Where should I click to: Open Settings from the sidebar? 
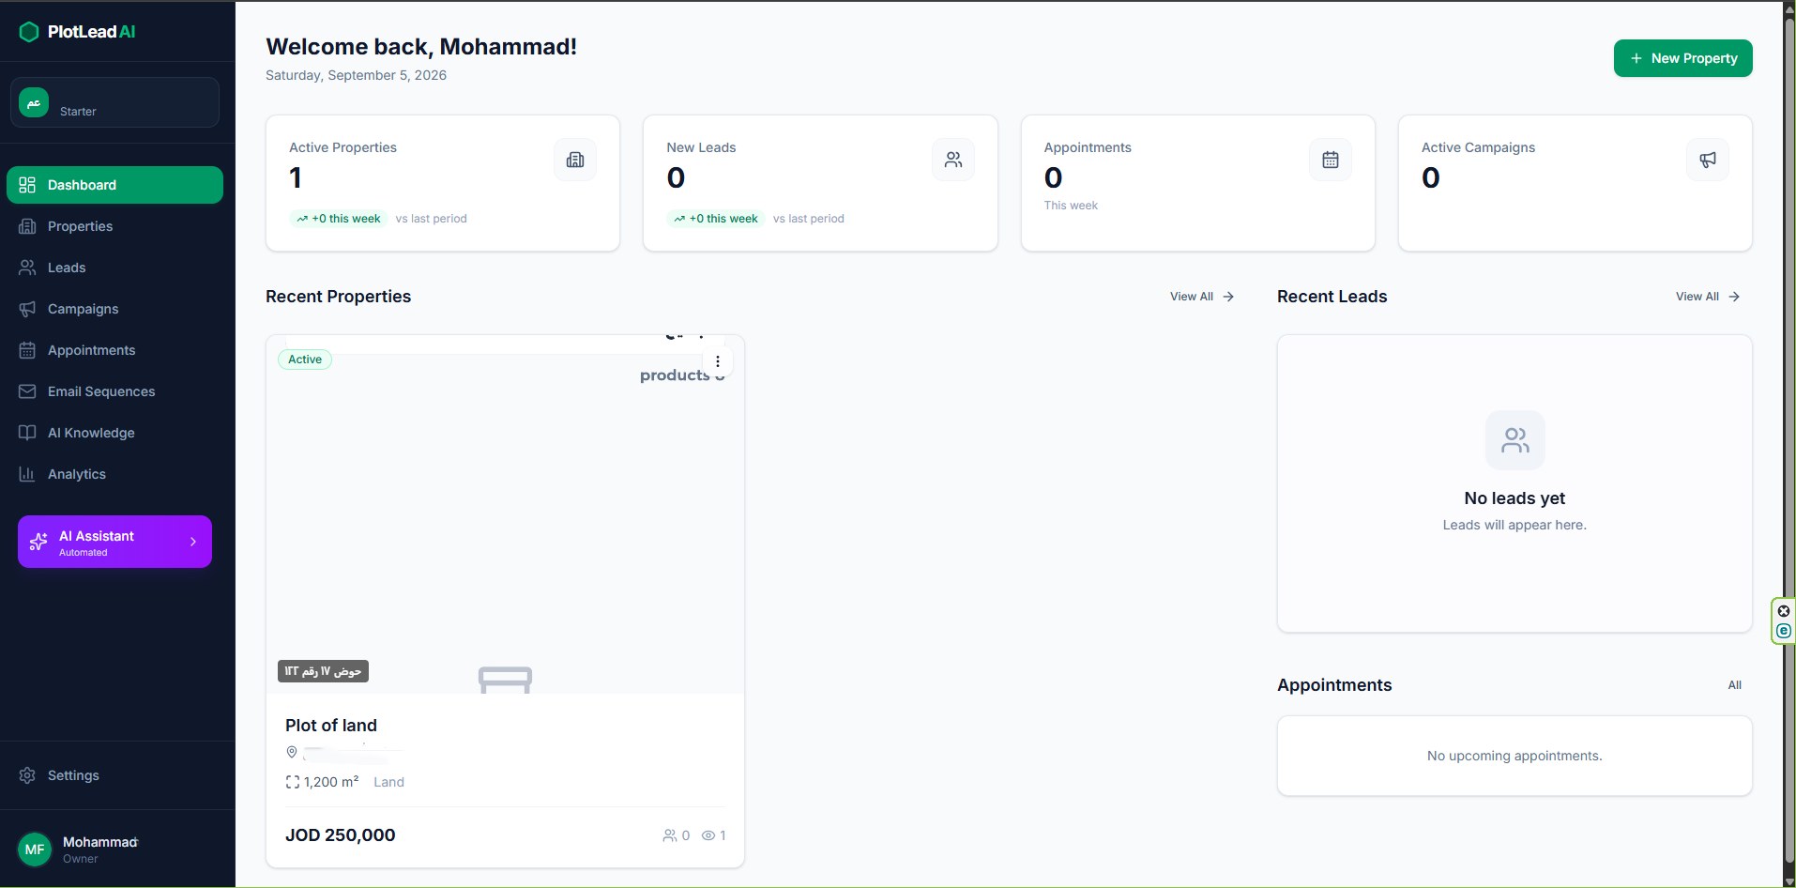click(x=114, y=775)
